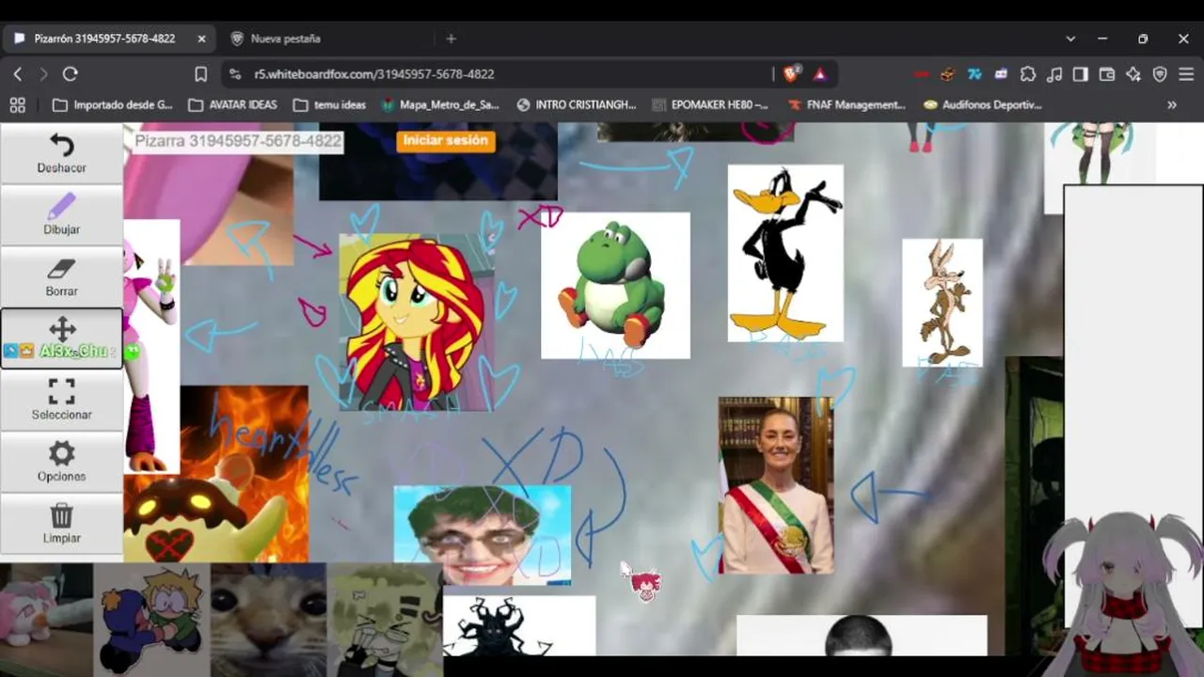Bookmark this page using the bookmark icon
This screenshot has width=1204, height=677.
(200, 73)
